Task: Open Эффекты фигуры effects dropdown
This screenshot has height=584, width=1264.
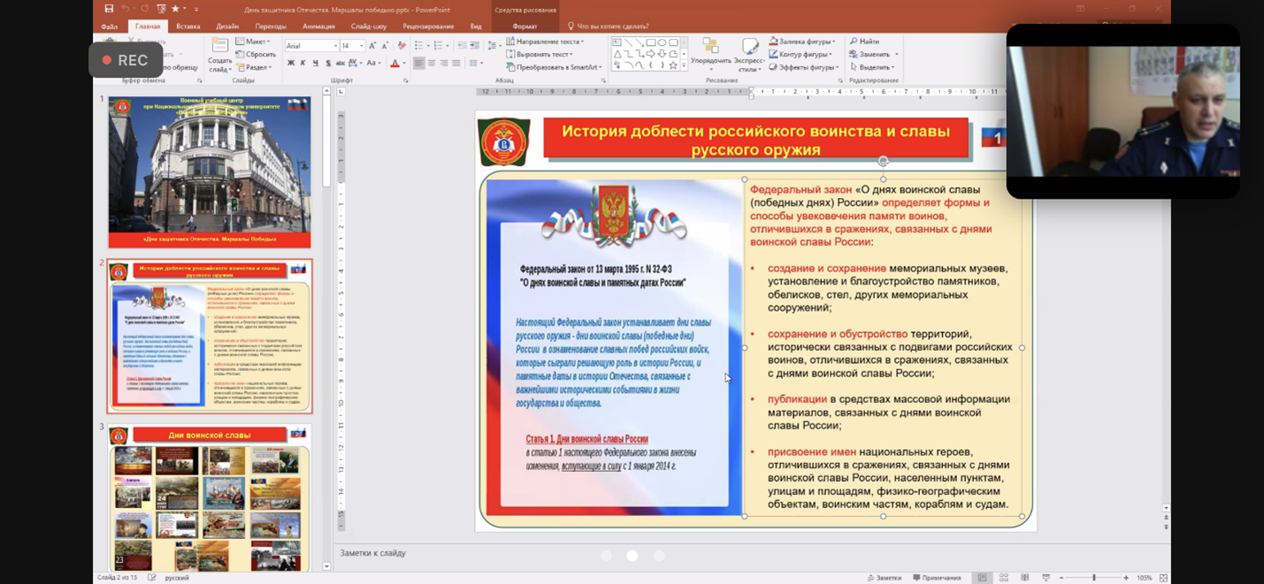Action: 804,67
